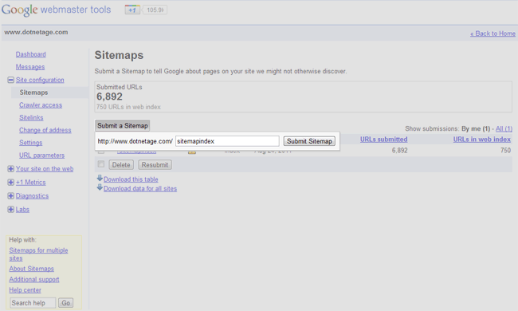Sort by URLs in web index column
Image resolution: width=518 pixels, height=311 pixels.
click(x=481, y=140)
